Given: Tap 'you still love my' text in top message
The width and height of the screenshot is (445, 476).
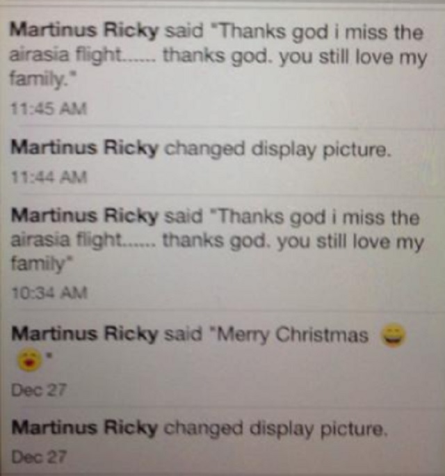Looking at the screenshot, I should pyautogui.click(x=353, y=58).
